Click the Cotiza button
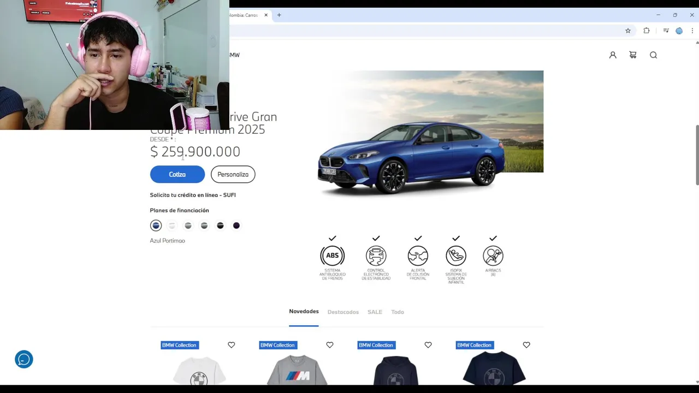The width and height of the screenshot is (699, 393). 177,174
